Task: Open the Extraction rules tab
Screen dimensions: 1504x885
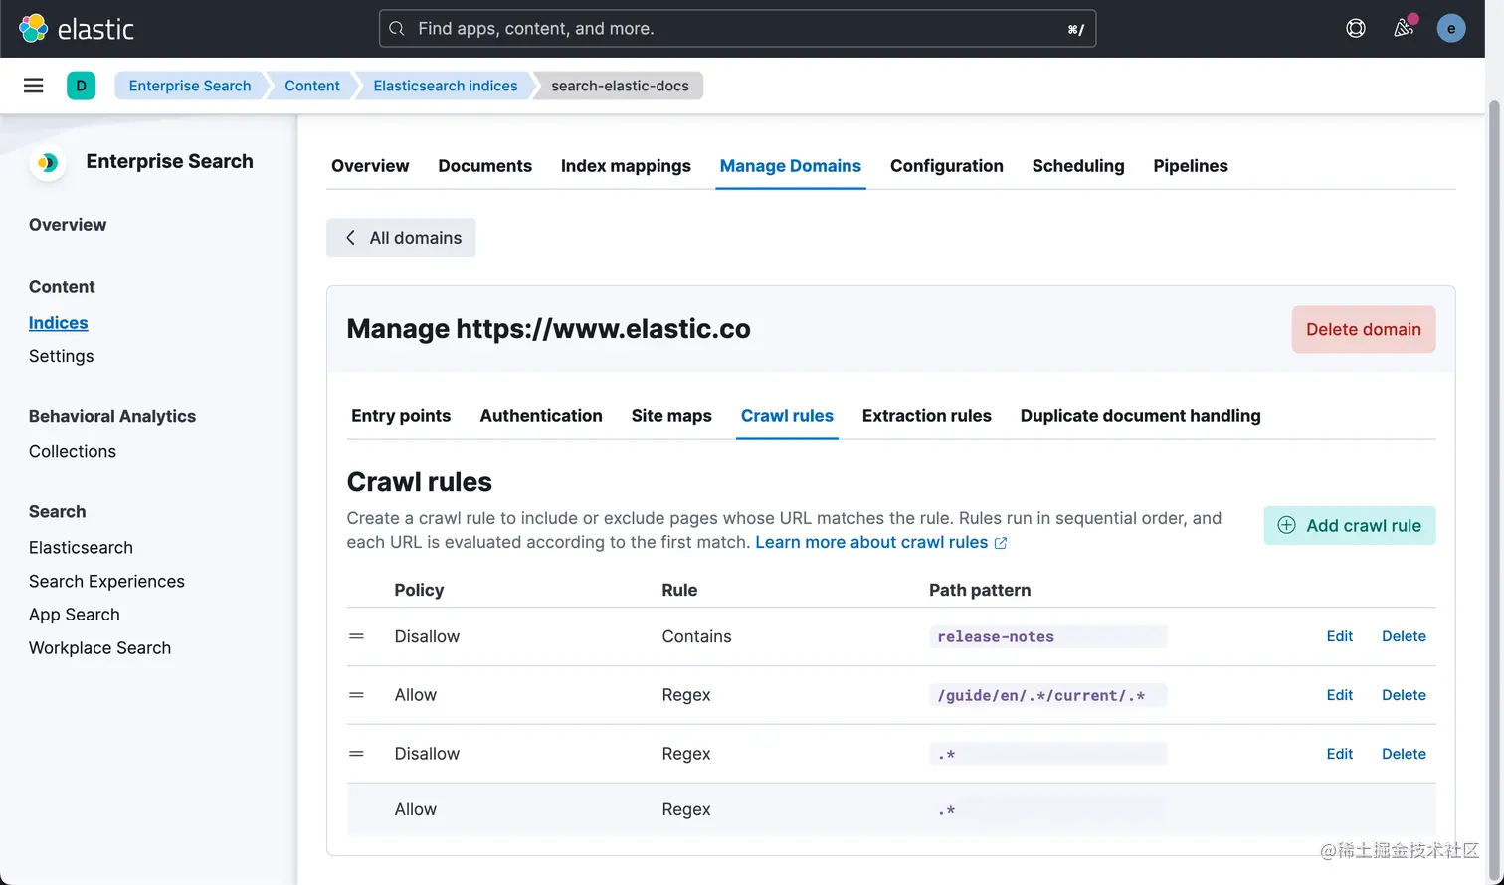Action: tap(927, 416)
